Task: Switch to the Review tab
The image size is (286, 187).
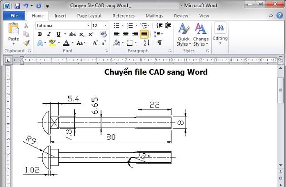Action: point(181,16)
